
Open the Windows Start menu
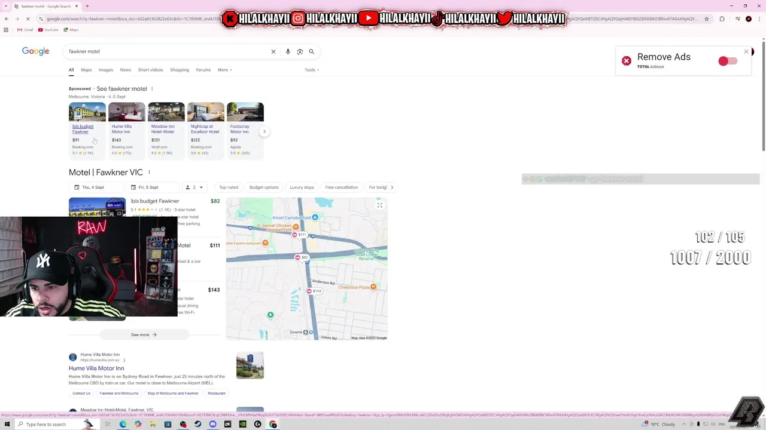tap(7, 425)
